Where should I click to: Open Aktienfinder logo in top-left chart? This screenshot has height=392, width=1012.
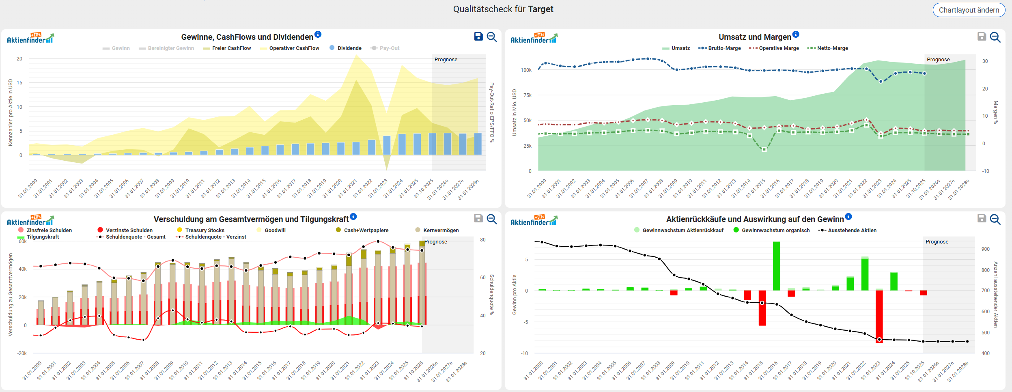tap(30, 38)
